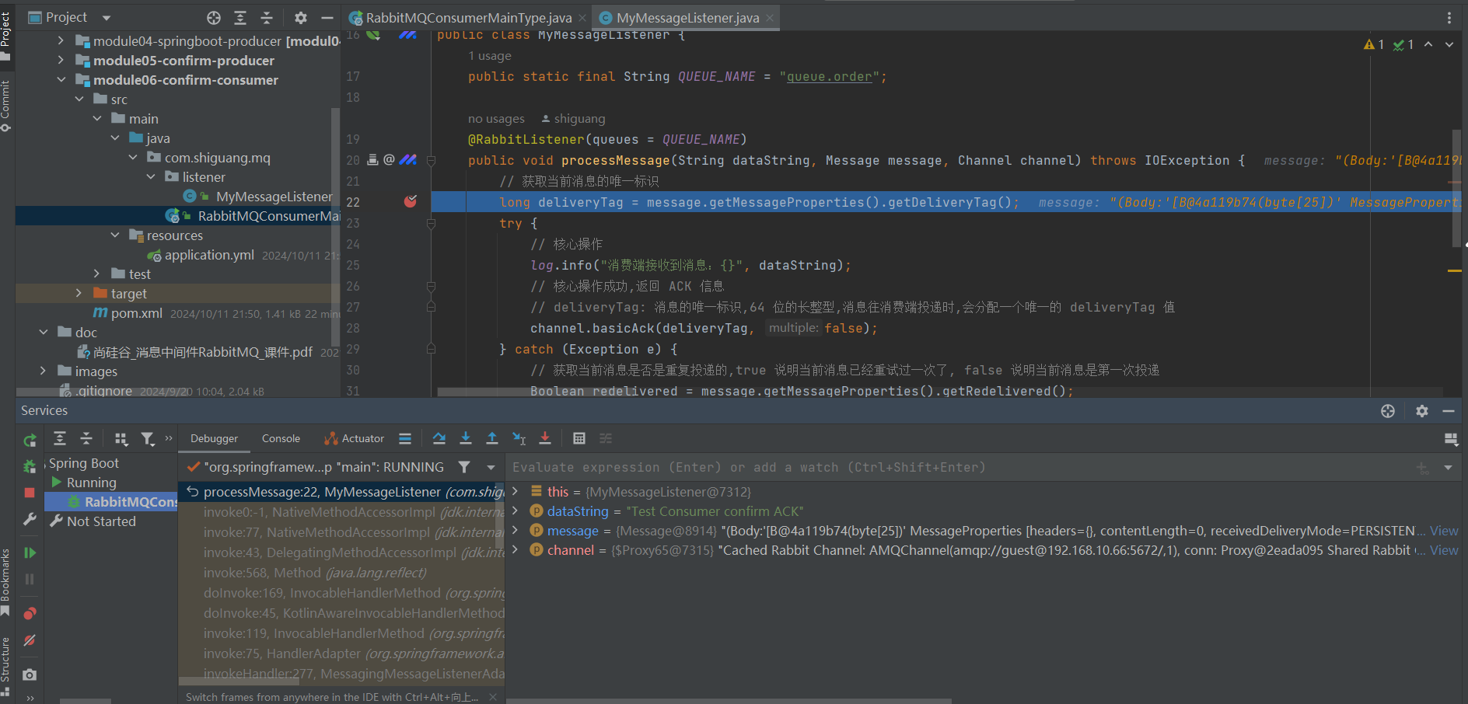Click the Step Into debugger icon

click(466, 438)
